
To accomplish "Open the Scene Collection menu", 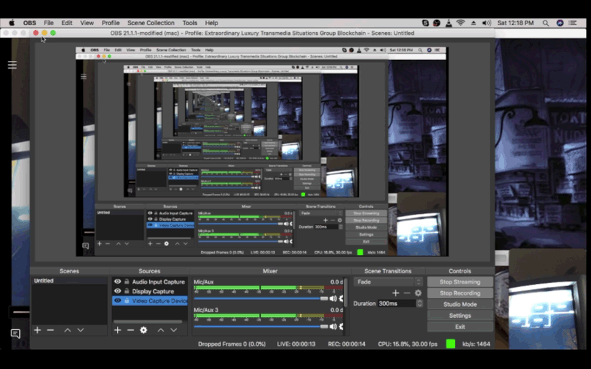I will 150,23.
